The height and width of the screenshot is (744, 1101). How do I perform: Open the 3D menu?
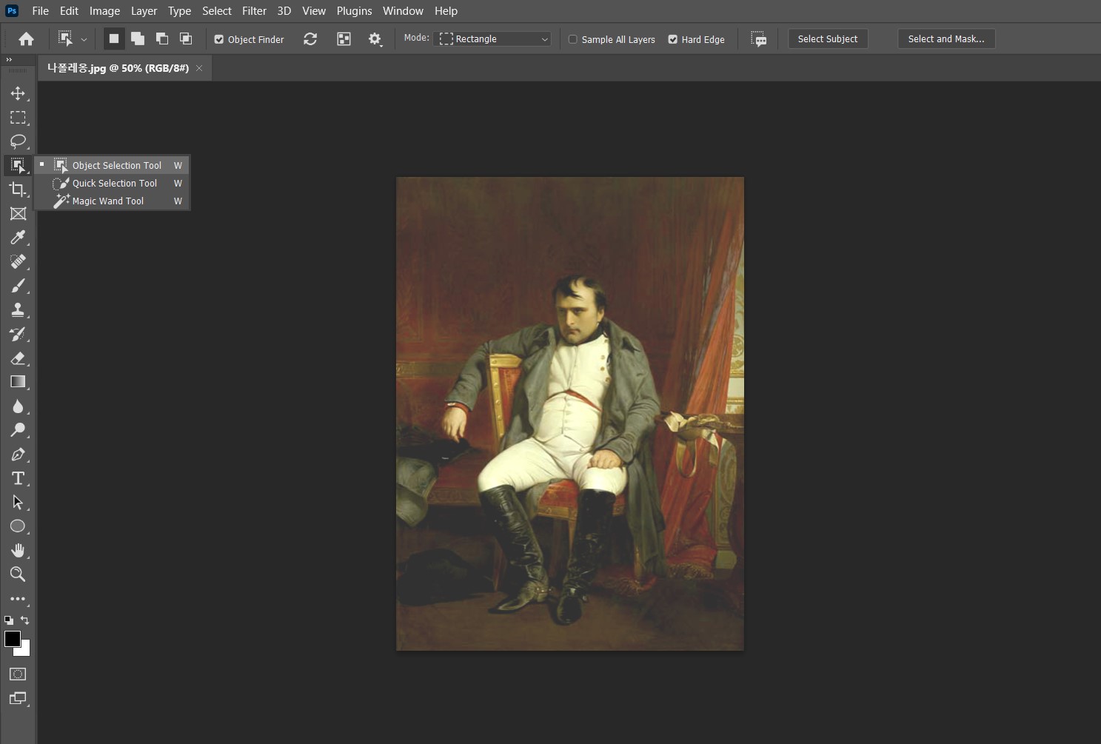tap(284, 11)
